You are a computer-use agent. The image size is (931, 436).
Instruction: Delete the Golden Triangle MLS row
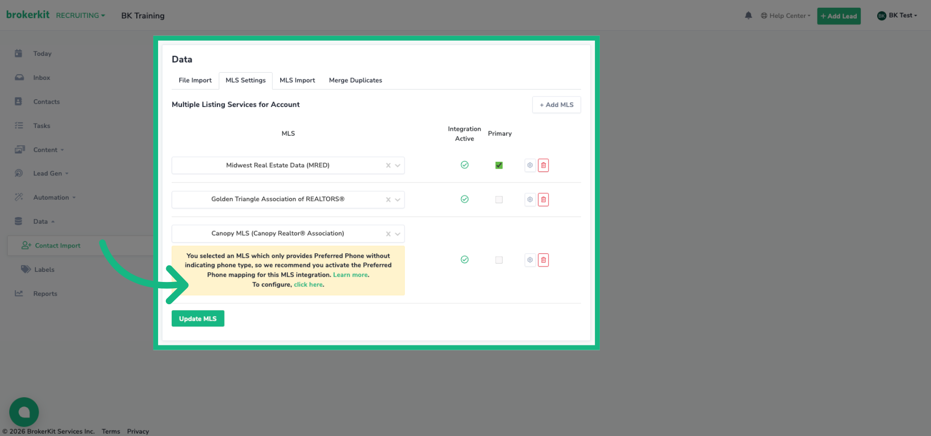tap(544, 200)
